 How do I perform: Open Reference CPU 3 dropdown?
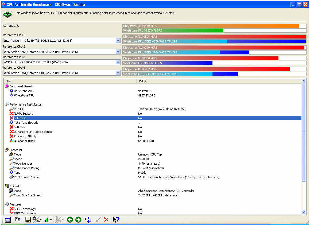(118, 62)
